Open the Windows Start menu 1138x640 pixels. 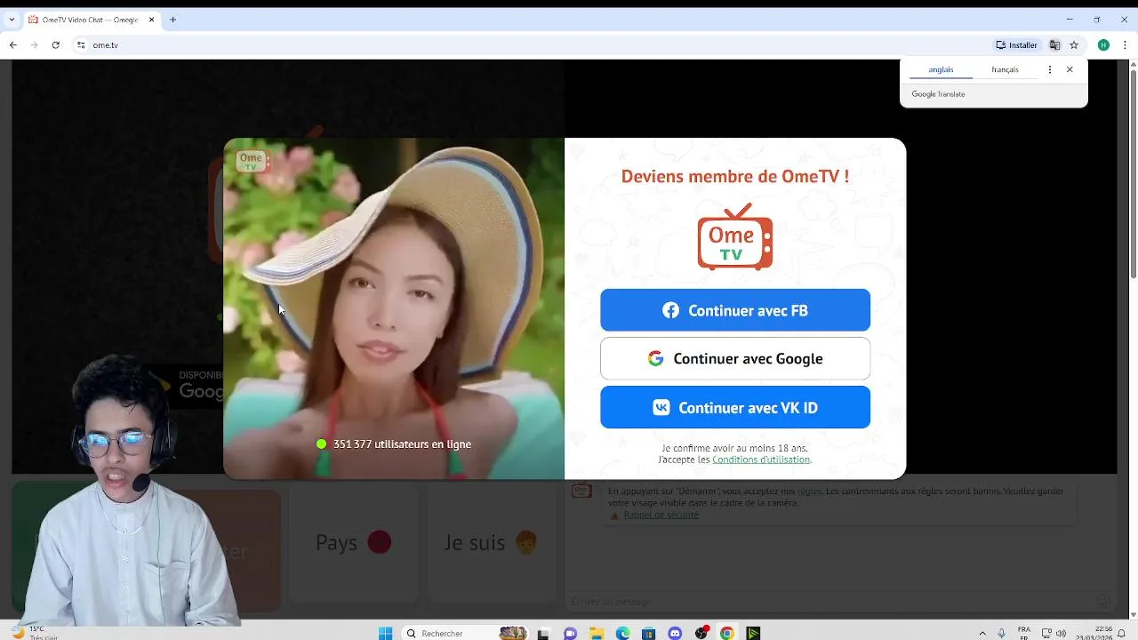click(385, 633)
